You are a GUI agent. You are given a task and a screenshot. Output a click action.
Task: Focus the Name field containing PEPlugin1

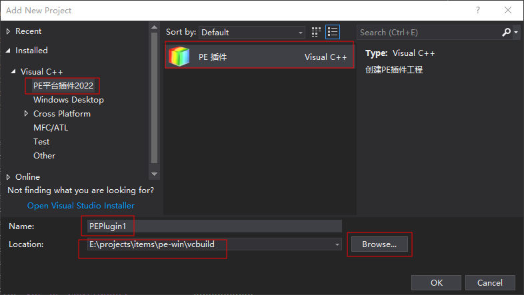[214, 226]
